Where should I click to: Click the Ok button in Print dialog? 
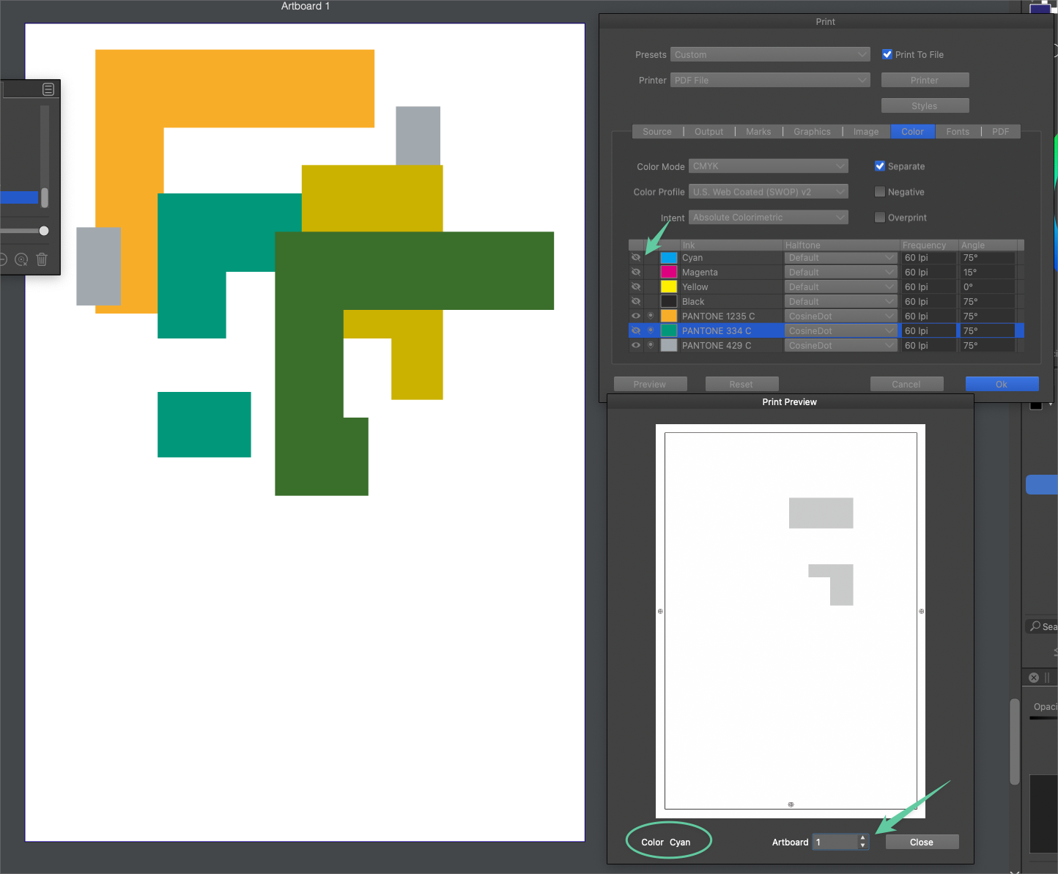pos(1001,384)
